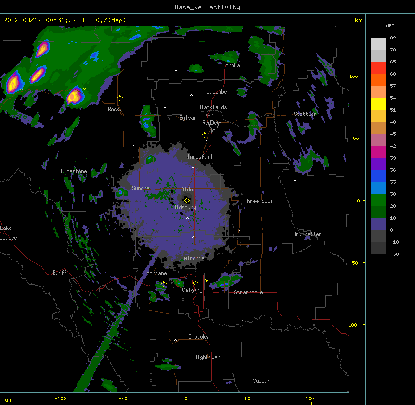Click the Okotoks town label

point(198,337)
